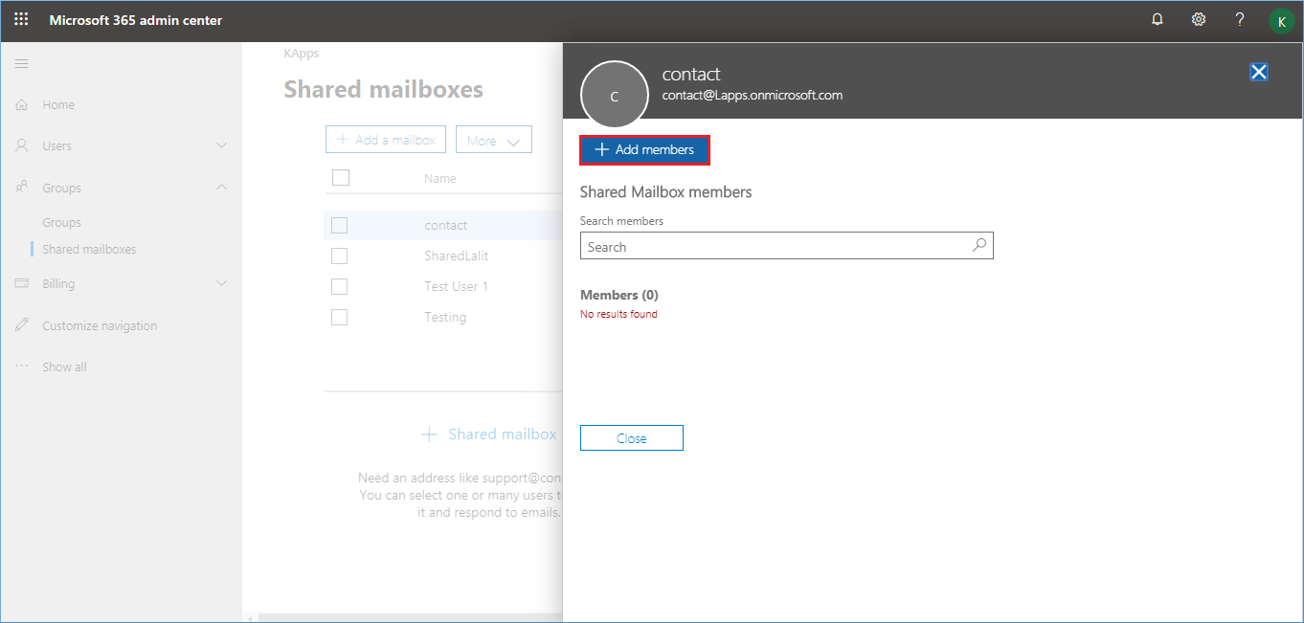Open Users in navigation
This screenshot has width=1304, height=623.
(x=56, y=145)
